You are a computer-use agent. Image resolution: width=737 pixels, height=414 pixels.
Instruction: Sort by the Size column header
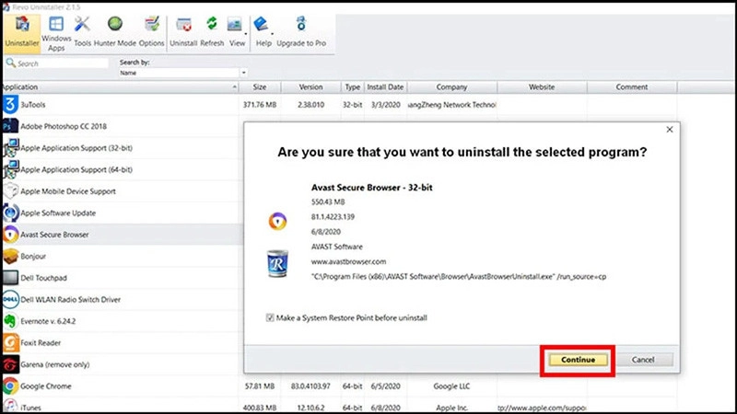[x=260, y=86]
